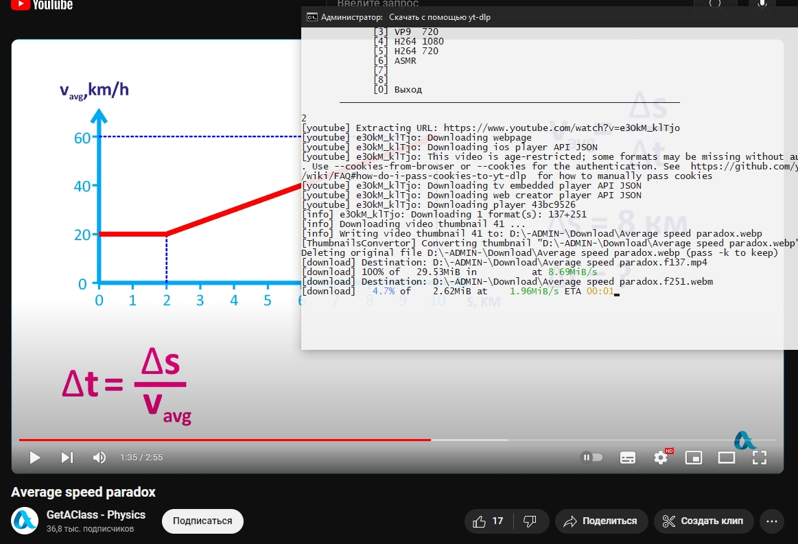The width and height of the screenshot is (798, 544).
Task: Subscribe with the Подписаться button
Action: pyautogui.click(x=202, y=521)
